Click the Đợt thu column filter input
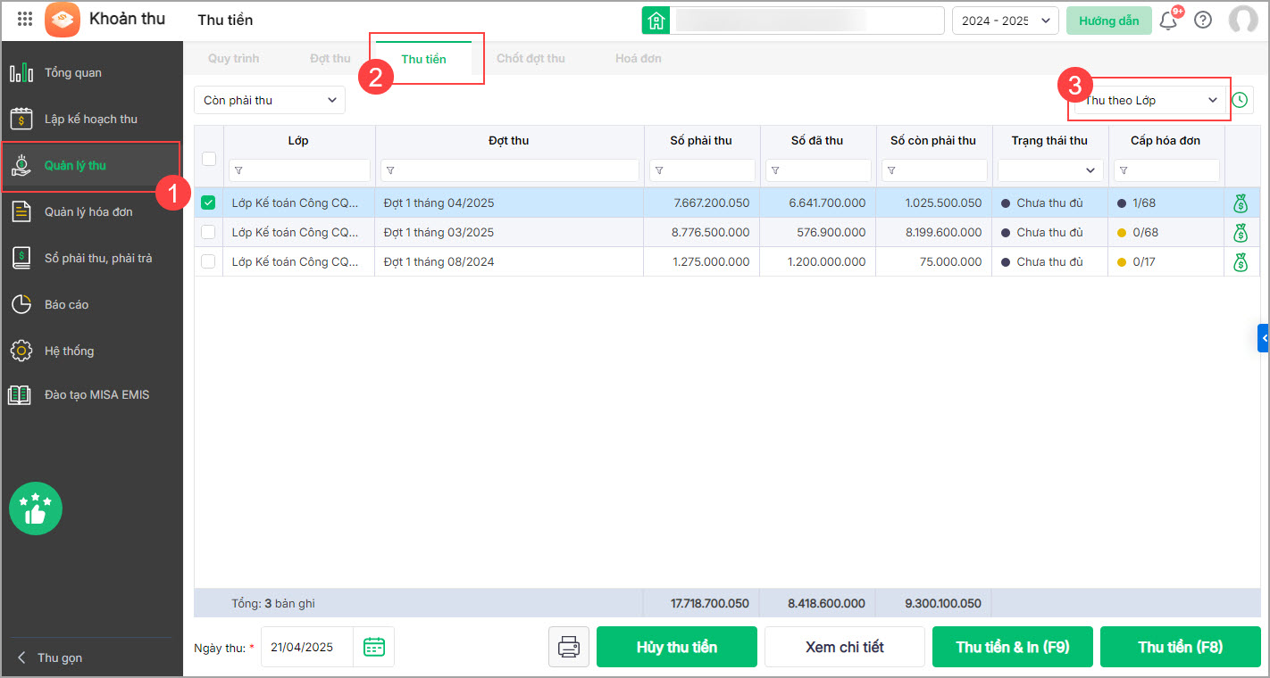The image size is (1270, 678). pyautogui.click(x=510, y=170)
